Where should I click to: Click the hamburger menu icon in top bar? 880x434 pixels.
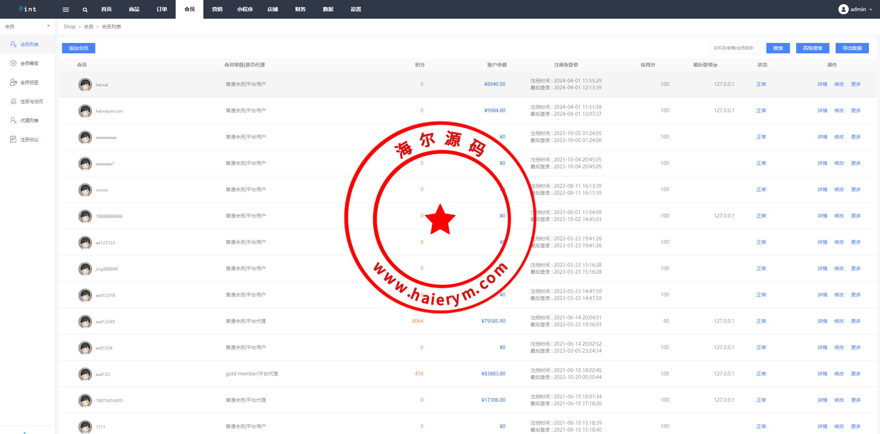pos(66,10)
